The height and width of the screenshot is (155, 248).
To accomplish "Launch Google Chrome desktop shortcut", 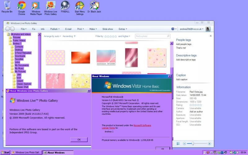I will (21, 8).
